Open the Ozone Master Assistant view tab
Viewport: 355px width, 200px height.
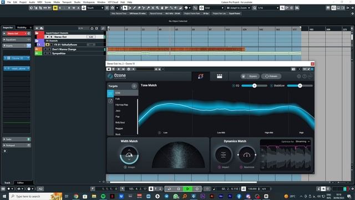pos(201,77)
